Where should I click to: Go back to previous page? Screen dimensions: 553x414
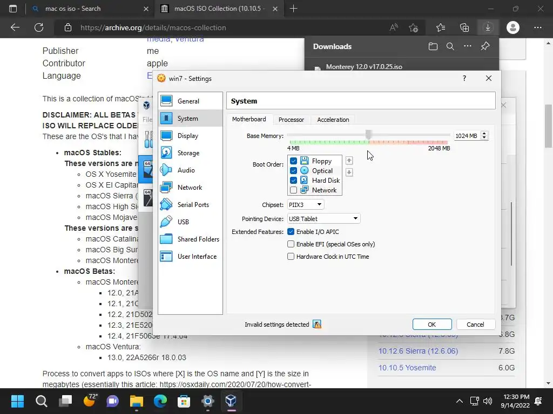(x=15, y=27)
